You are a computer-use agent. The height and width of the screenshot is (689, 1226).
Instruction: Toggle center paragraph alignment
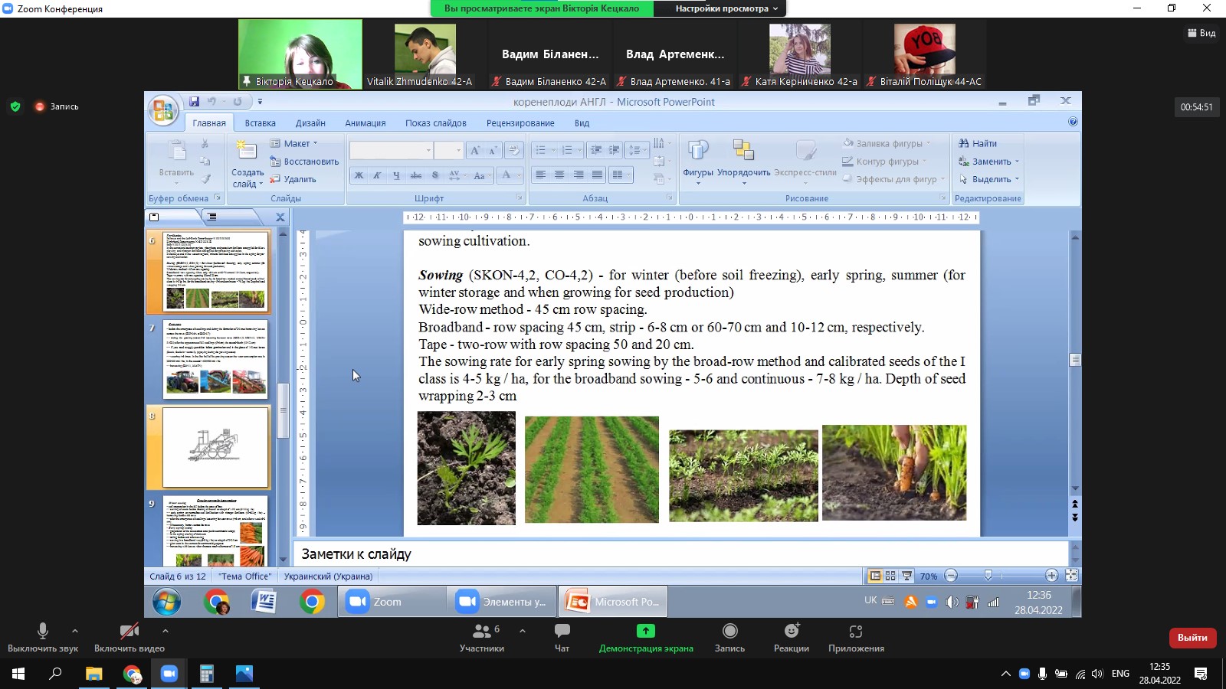click(559, 175)
